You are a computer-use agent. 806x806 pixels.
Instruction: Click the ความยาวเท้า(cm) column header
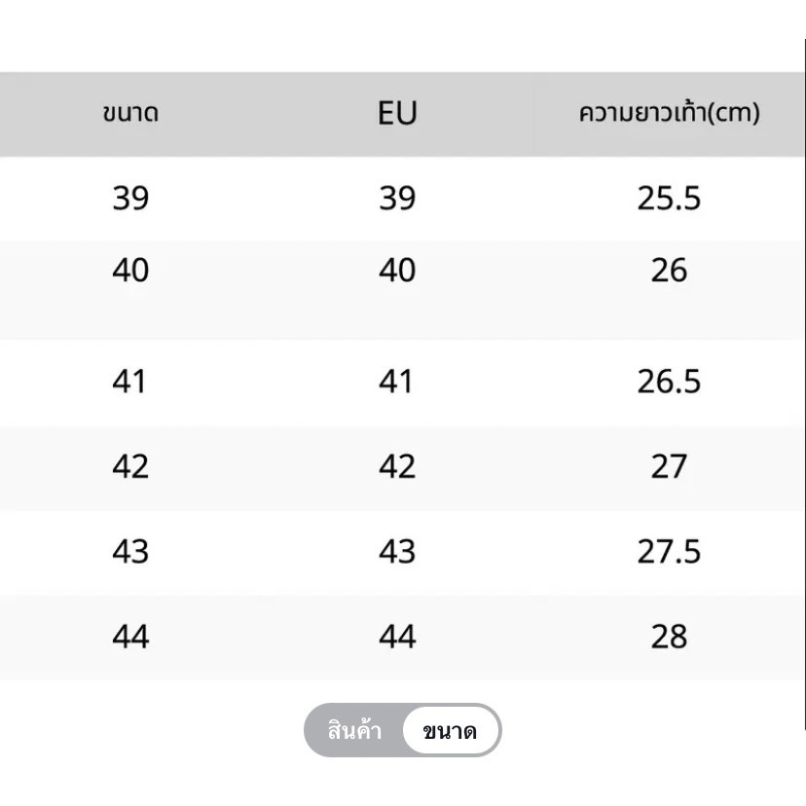(669, 114)
